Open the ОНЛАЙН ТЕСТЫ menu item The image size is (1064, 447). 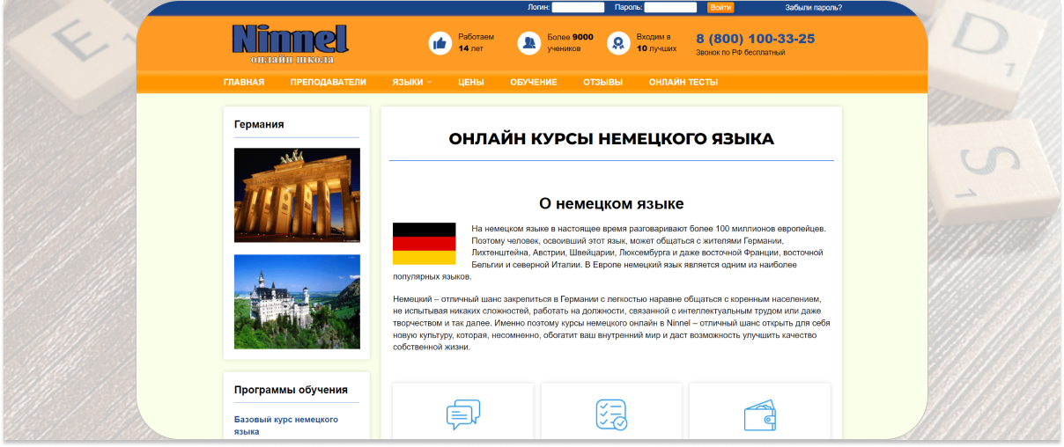[x=683, y=83]
